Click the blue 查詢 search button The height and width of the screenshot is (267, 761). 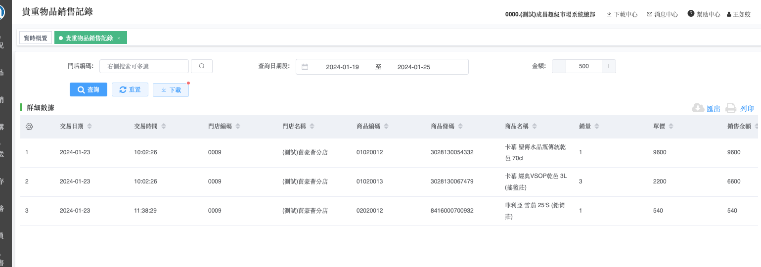click(x=89, y=89)
